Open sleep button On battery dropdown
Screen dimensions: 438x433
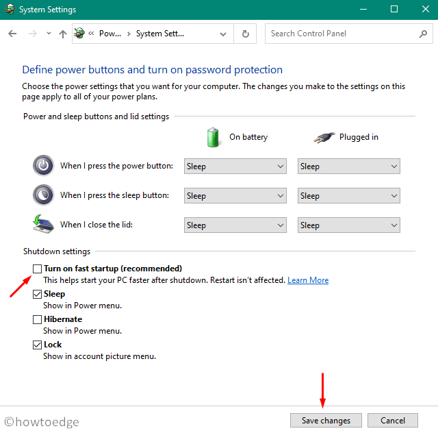point(235,195)
